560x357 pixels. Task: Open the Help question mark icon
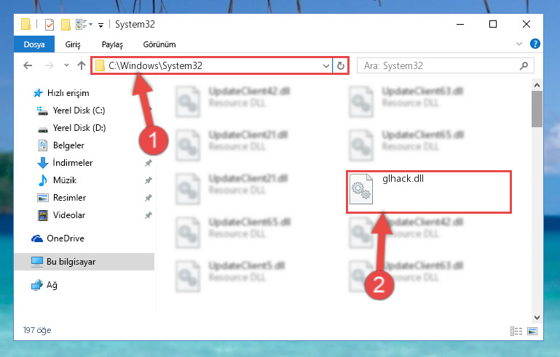pyautogui.click(x=535, y=44)
